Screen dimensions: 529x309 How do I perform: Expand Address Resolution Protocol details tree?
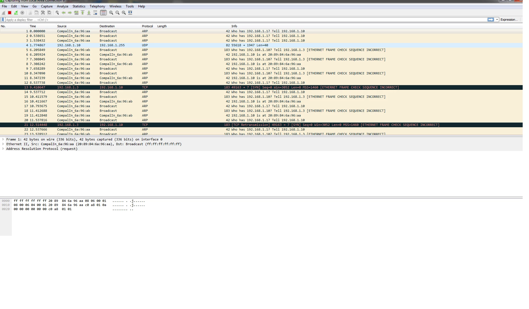pos(3,149)
